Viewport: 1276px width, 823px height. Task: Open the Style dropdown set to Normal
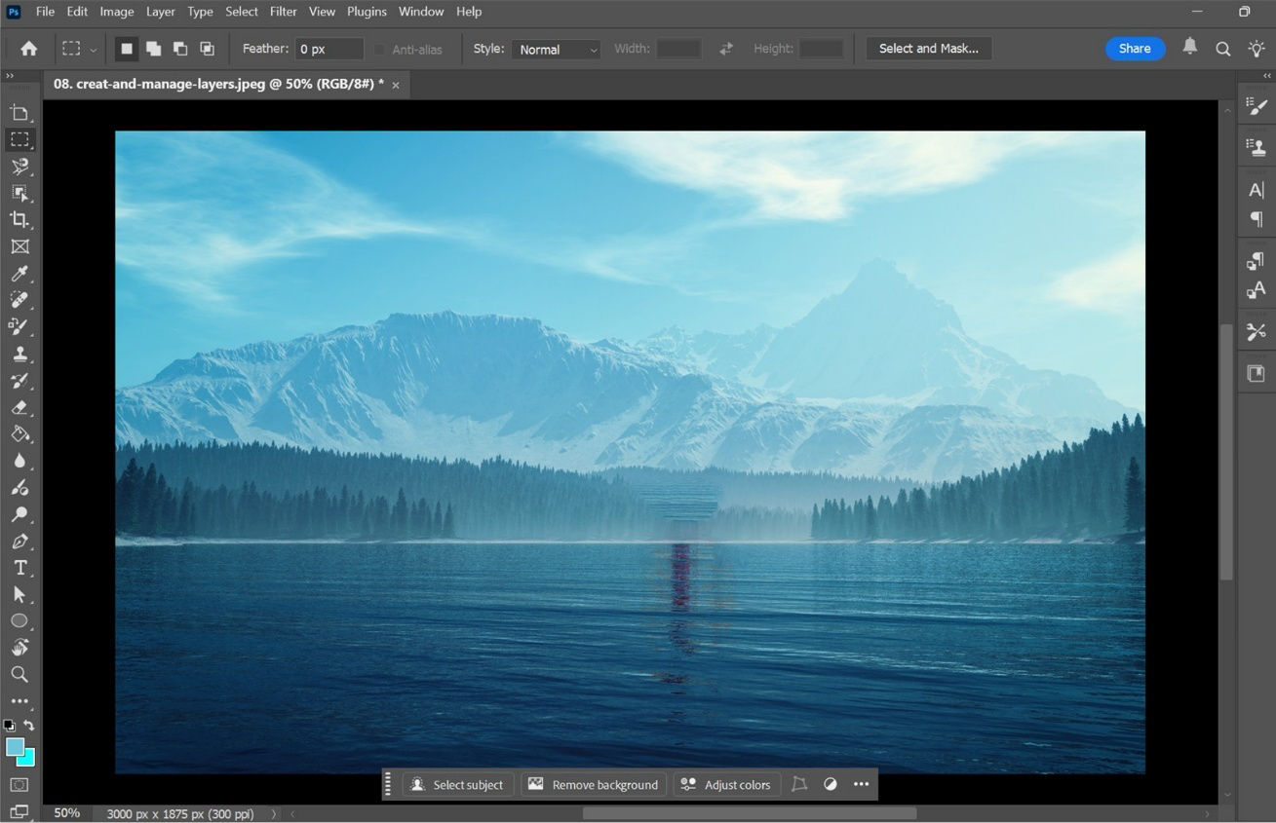click(556, 49)
